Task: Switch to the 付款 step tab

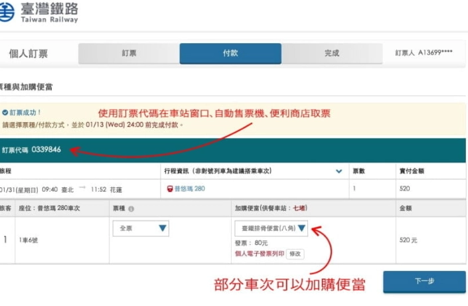Action: (230, 54)
